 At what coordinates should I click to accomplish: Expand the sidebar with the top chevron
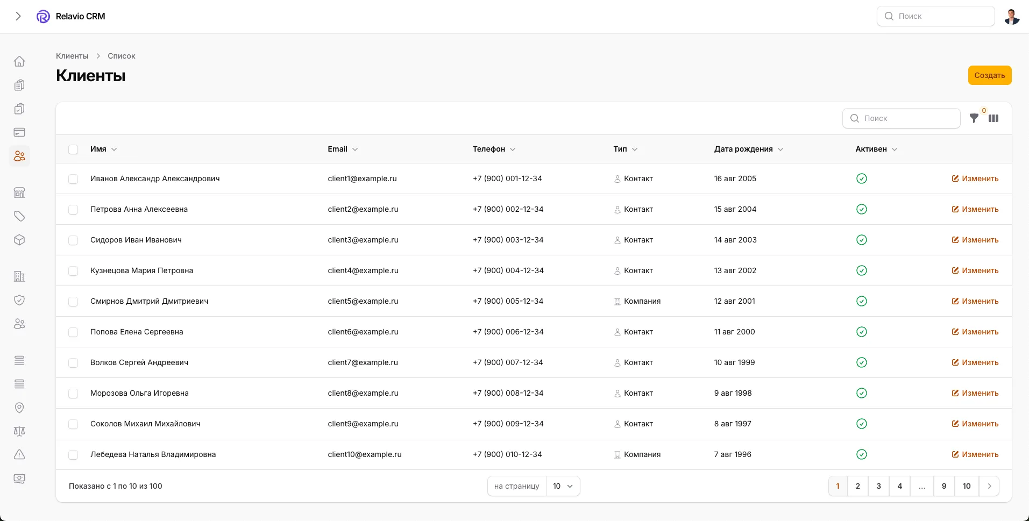click(18, 16)
